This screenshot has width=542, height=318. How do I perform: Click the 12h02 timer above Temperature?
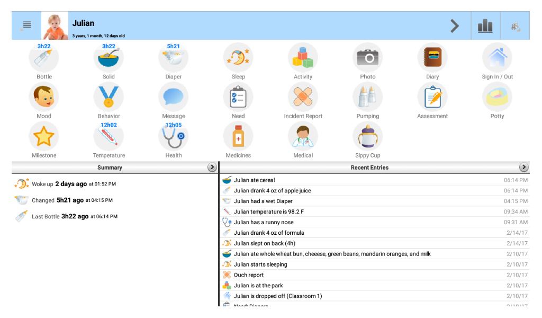point(109,125)
